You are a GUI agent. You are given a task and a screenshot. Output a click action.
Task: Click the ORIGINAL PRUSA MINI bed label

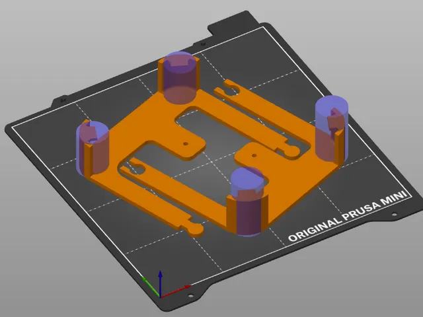[349, 216]
